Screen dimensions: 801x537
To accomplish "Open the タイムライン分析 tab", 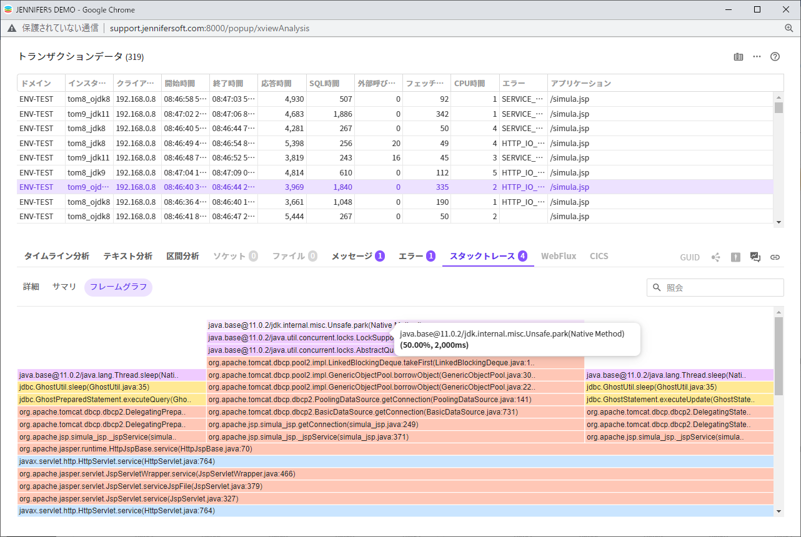I will [57, 256].
